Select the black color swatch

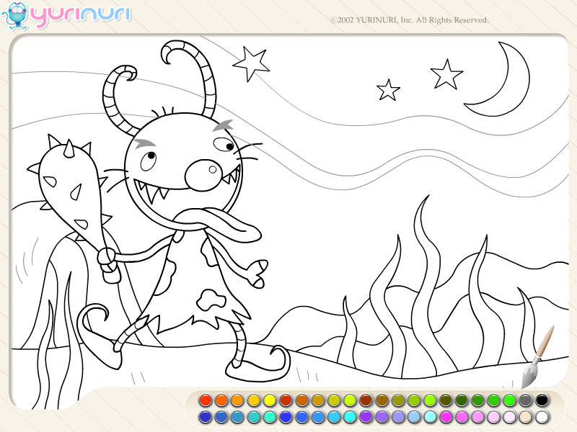[x=542, y=400]
